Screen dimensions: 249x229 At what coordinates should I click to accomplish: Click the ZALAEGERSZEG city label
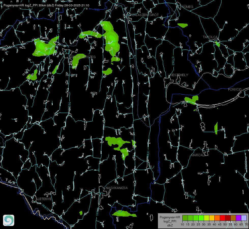click(83, 57)
